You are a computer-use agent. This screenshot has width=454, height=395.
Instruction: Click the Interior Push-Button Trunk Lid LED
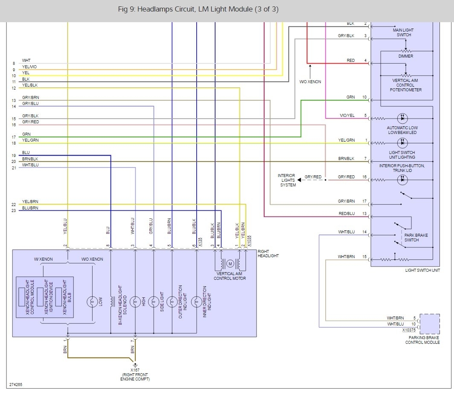pyautogui.click(x=402, y=180)
